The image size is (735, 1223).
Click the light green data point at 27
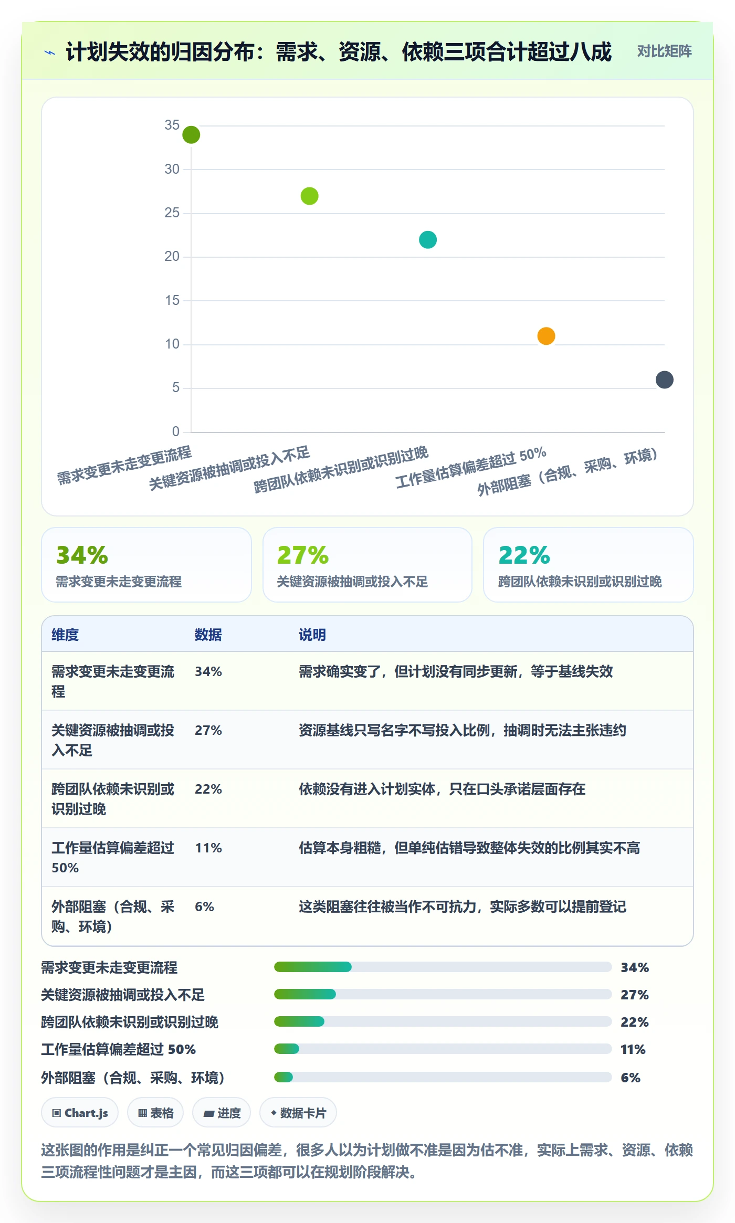click(x=309, y=196)
